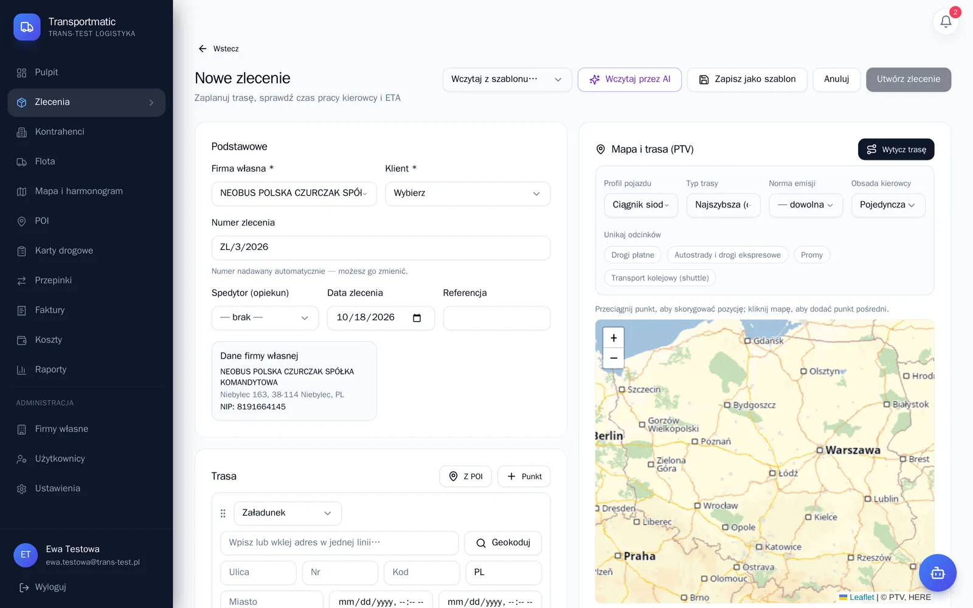Go to Flota section
This screenshot has height=608, width=973.
point(86,162)
